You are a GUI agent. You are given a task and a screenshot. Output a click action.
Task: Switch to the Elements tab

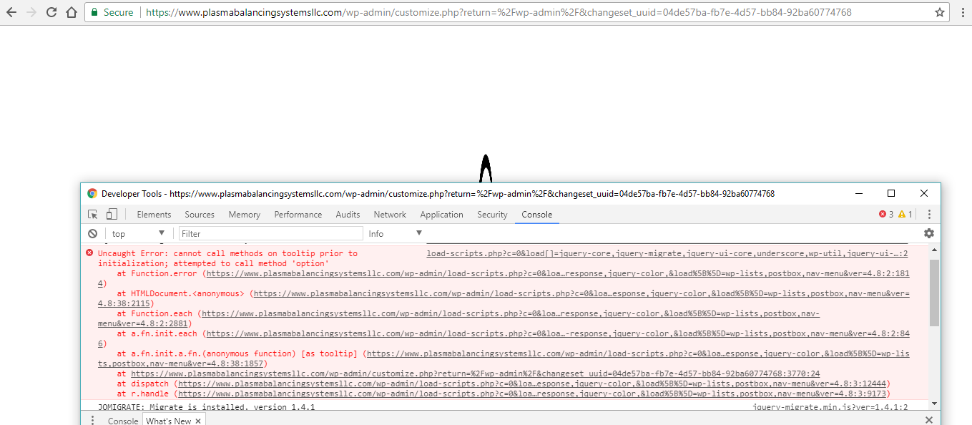(154, 215)
